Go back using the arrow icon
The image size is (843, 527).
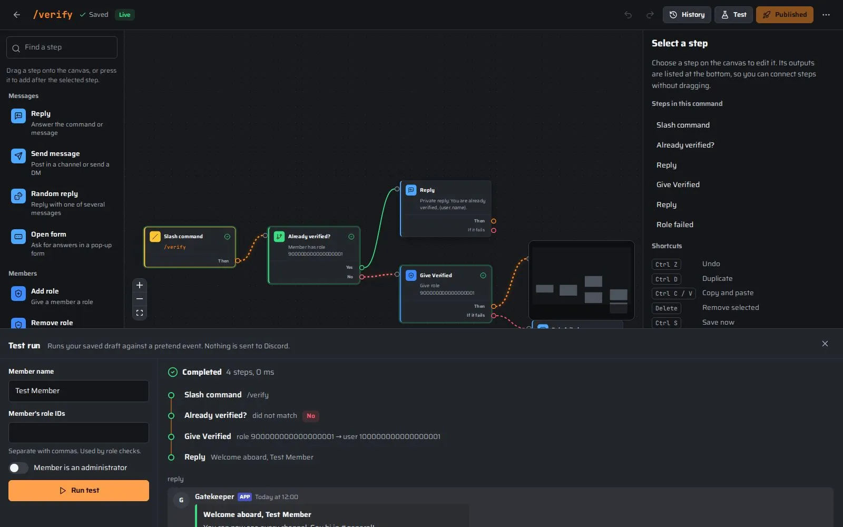click(17, 15)
